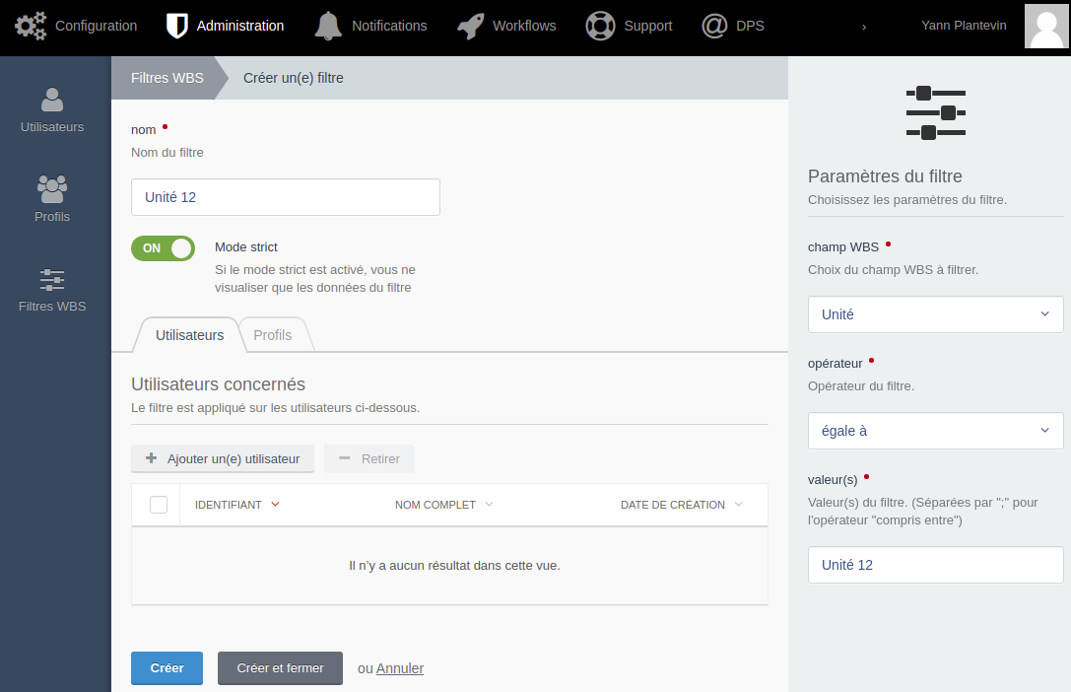This screenshot has height=692, width=1071.
Task: Open the Configuration gears icon
Action: [31, 26]
